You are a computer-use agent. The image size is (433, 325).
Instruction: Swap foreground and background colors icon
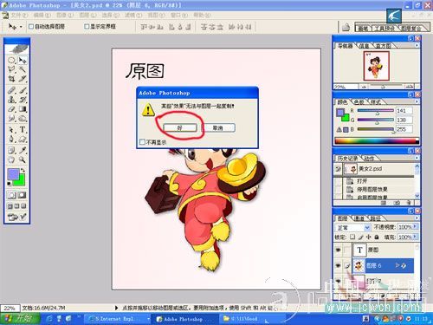click(23, 171)
